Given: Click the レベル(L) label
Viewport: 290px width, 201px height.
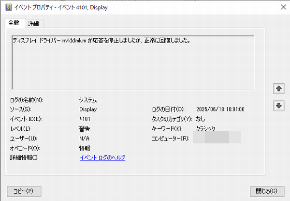Looking at the screenshot, I should pyautogui.click(x=20, y=129).
